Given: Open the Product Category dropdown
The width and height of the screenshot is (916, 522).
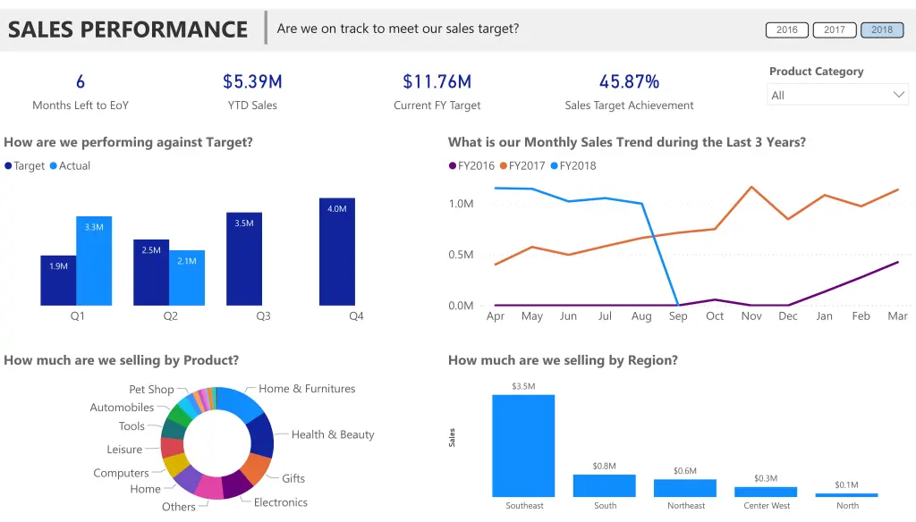Looking at the screenshot, I should coord(837,95).
